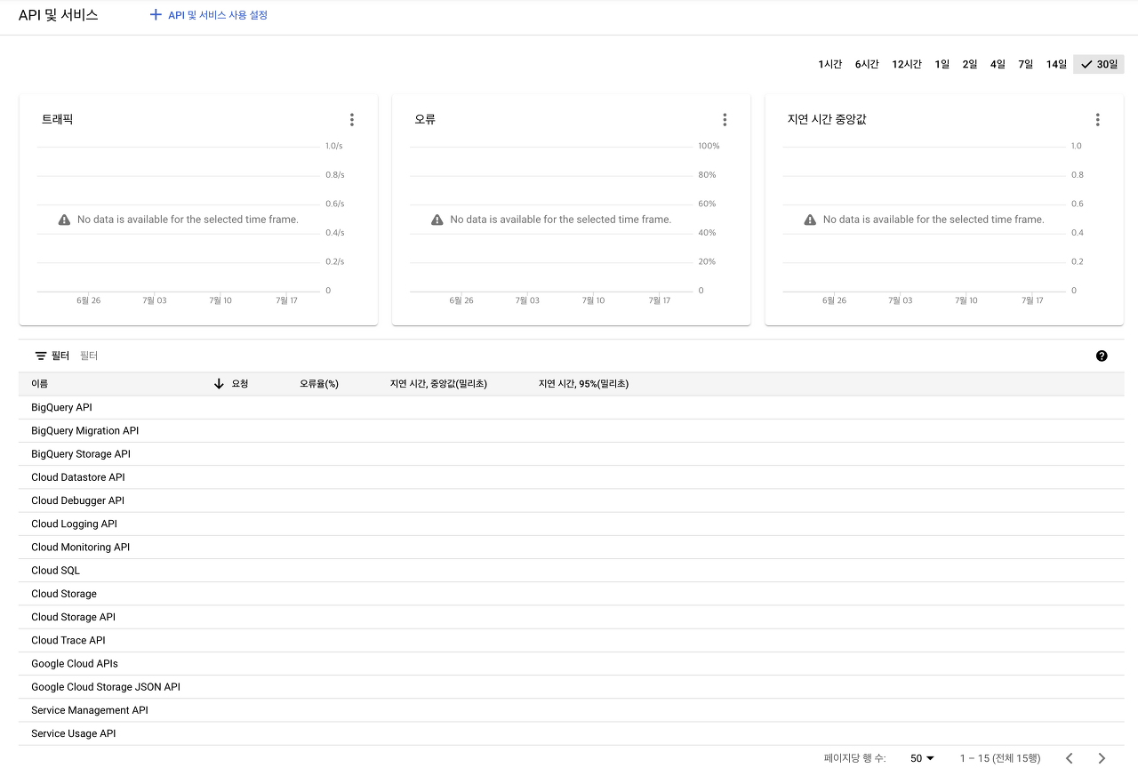The image size is (1138, 784).
Task: Select the 12시간 time range
Action: pos(907,64)
